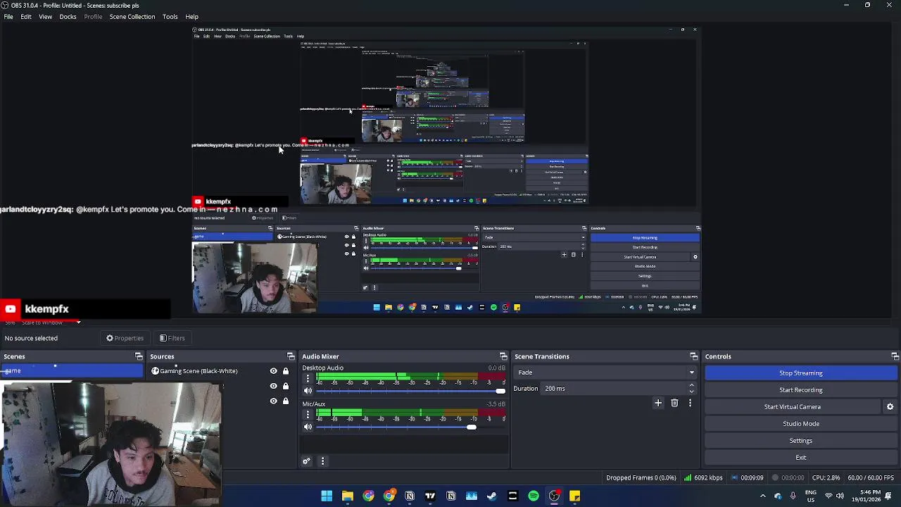
Task: Open Sticky Notes from the taskbar
Action: [574, 496]
